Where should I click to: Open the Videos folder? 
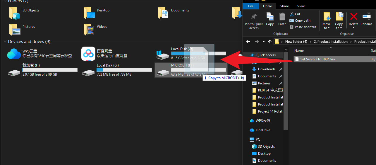pos(95,29)
